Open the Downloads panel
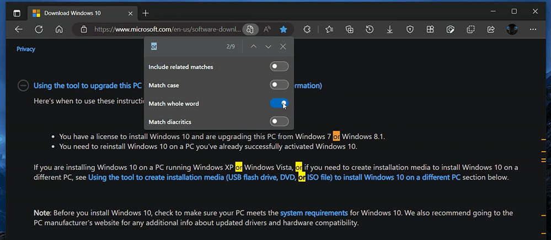This screenshot has height=240, width=551. click(390, 29)
